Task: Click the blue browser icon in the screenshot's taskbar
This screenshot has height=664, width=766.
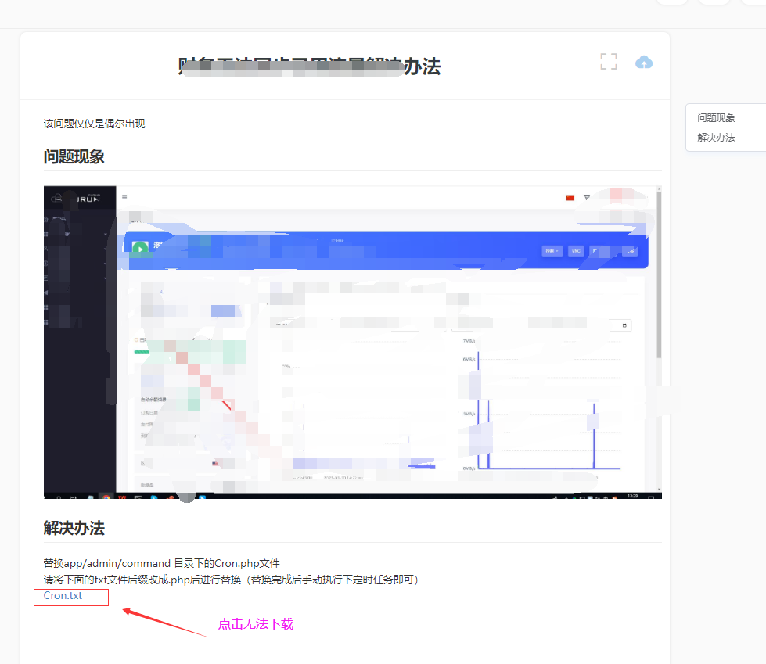Action: [x=153, y=497]
